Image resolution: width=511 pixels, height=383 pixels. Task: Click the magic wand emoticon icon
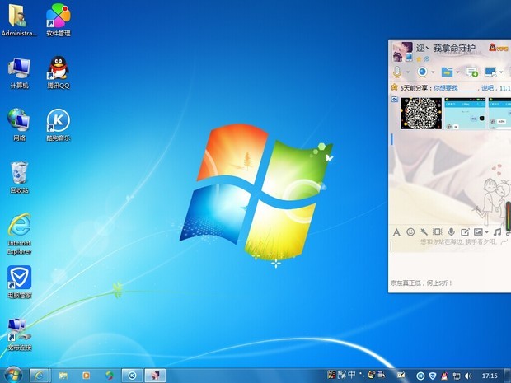click(x=424, y=232)
